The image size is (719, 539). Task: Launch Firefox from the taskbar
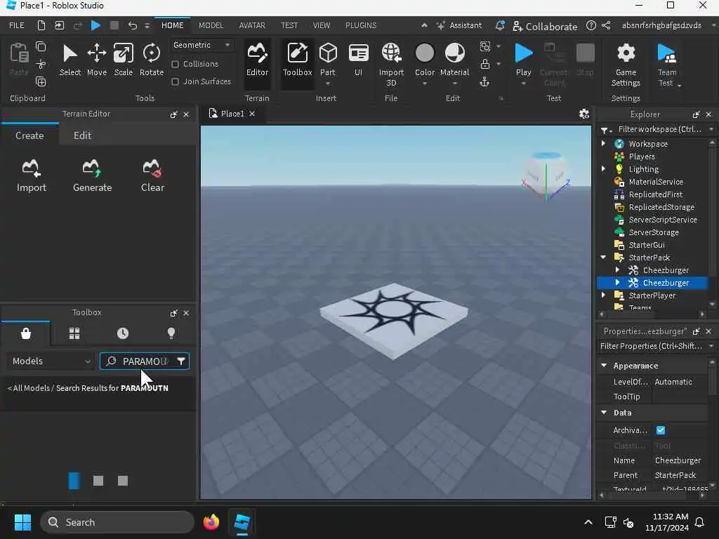[211, 522]
